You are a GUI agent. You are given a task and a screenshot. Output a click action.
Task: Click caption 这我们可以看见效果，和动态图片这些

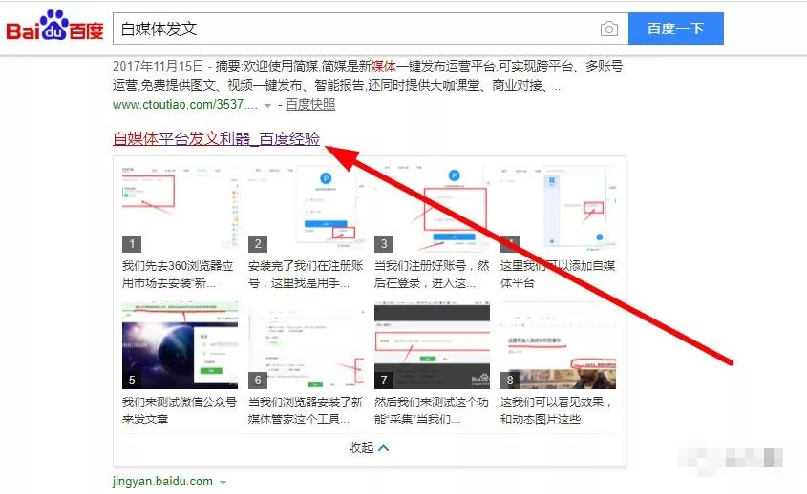tap(556, 410)
